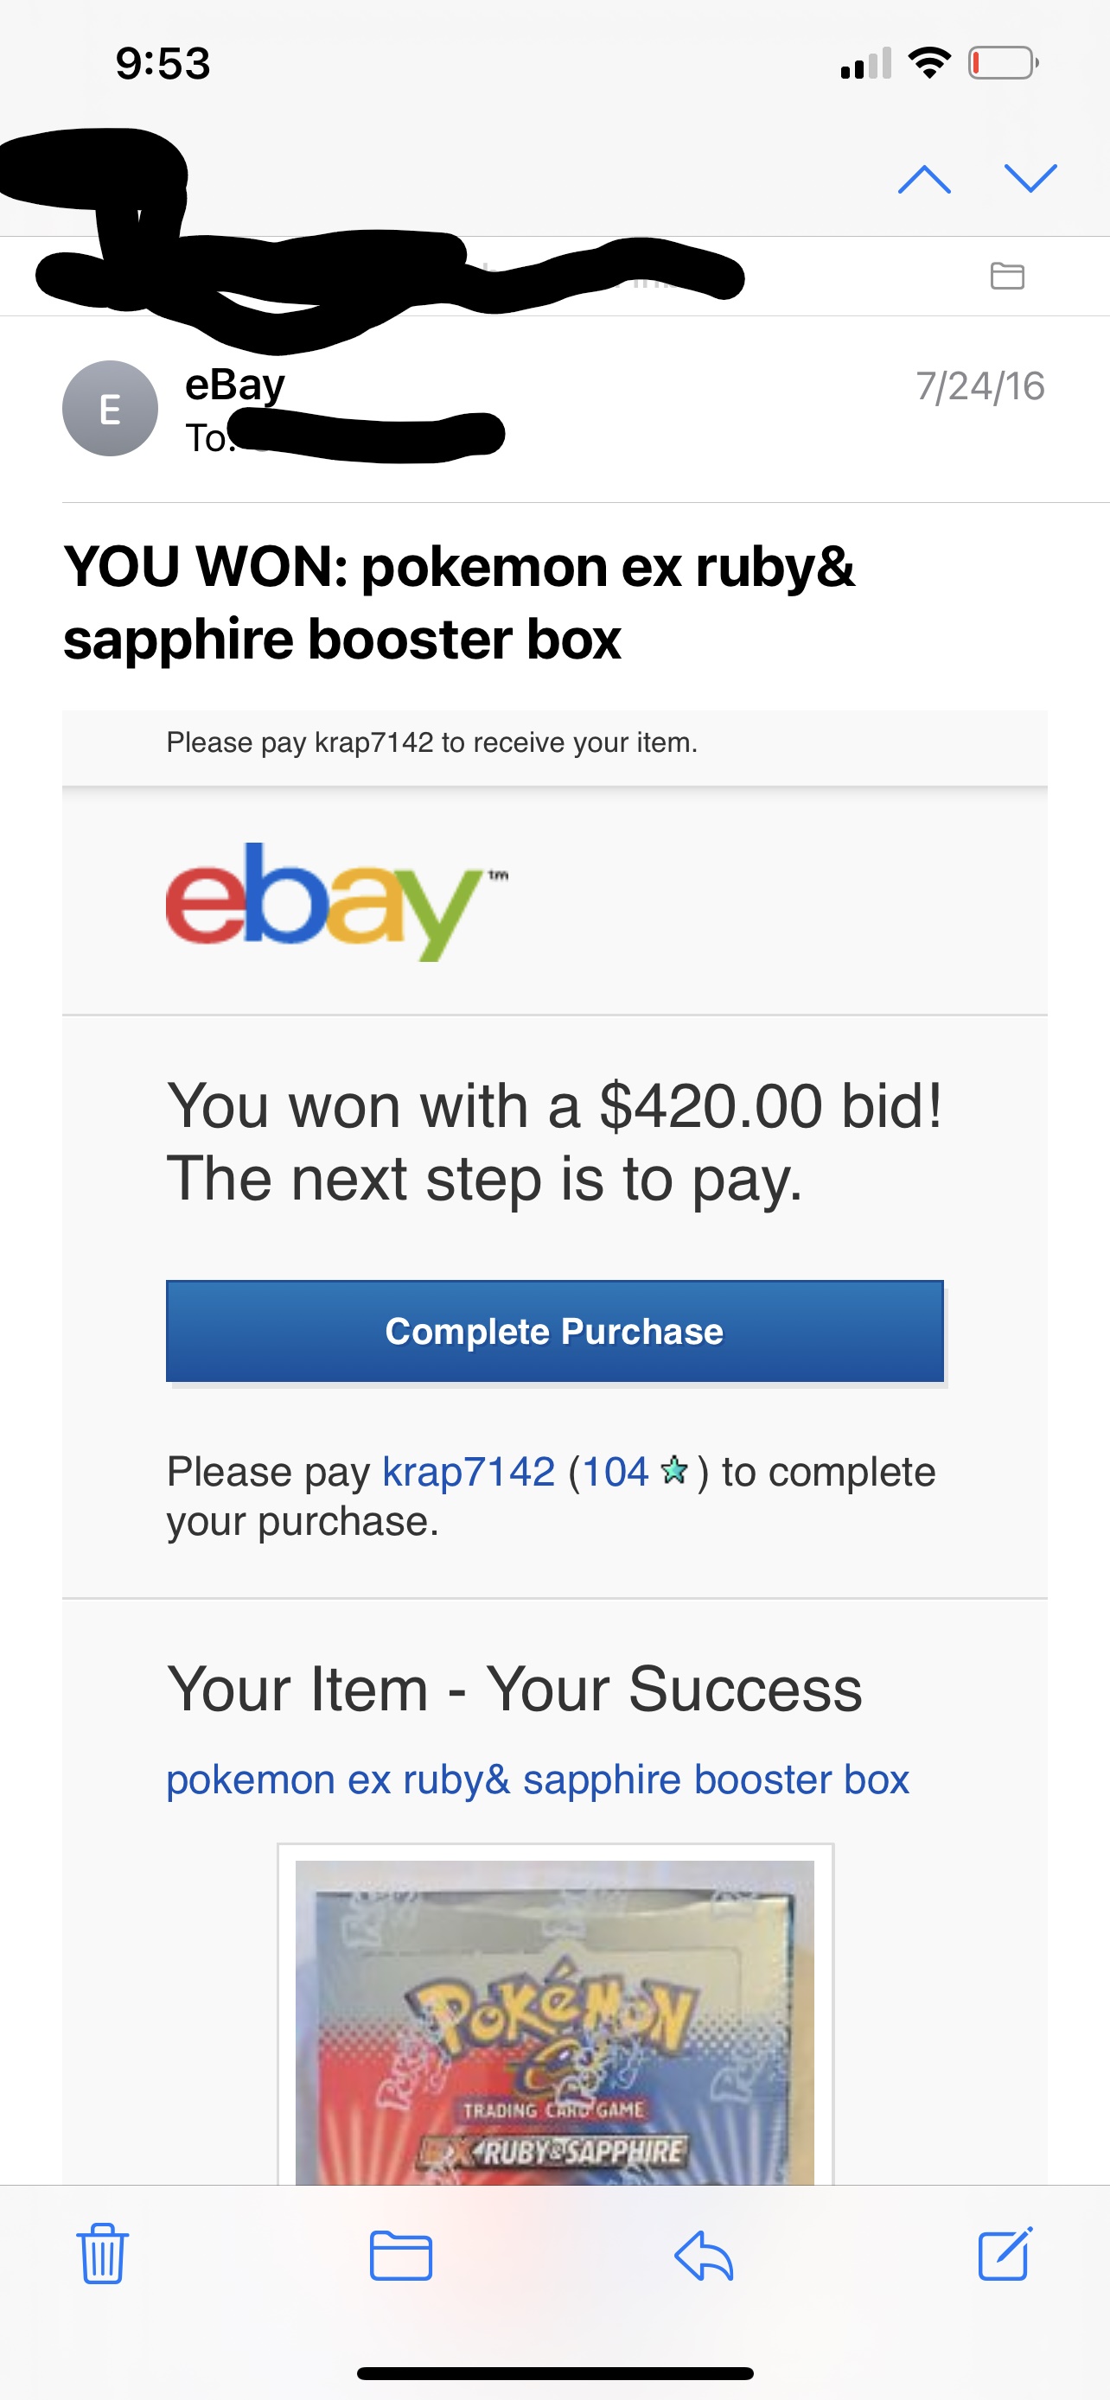Tap the eBay sender name

click(235, 384)
